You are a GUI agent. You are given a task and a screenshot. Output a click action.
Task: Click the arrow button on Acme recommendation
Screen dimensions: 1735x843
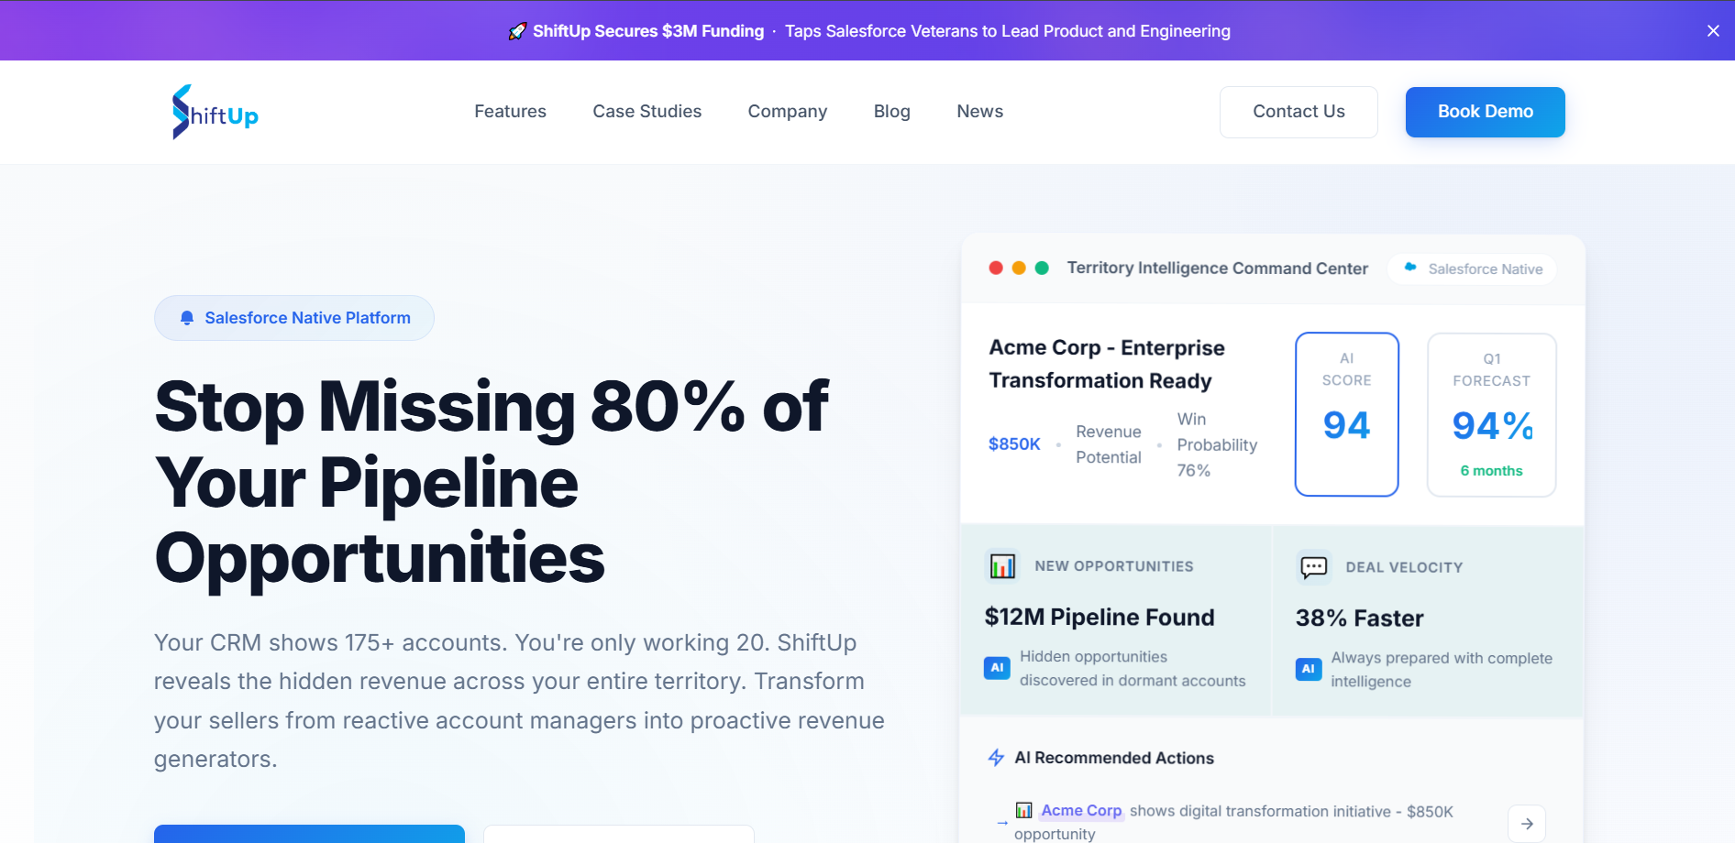click(x=1527, y=824)
